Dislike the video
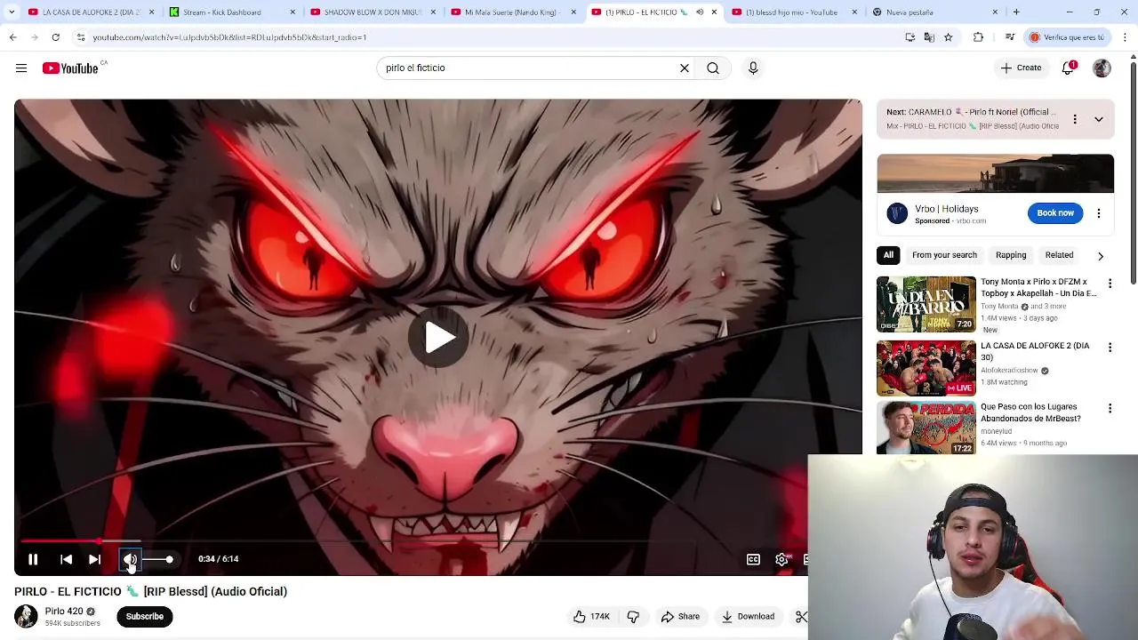This screenshot has height=640, width=1138. (x=633, y=616)
